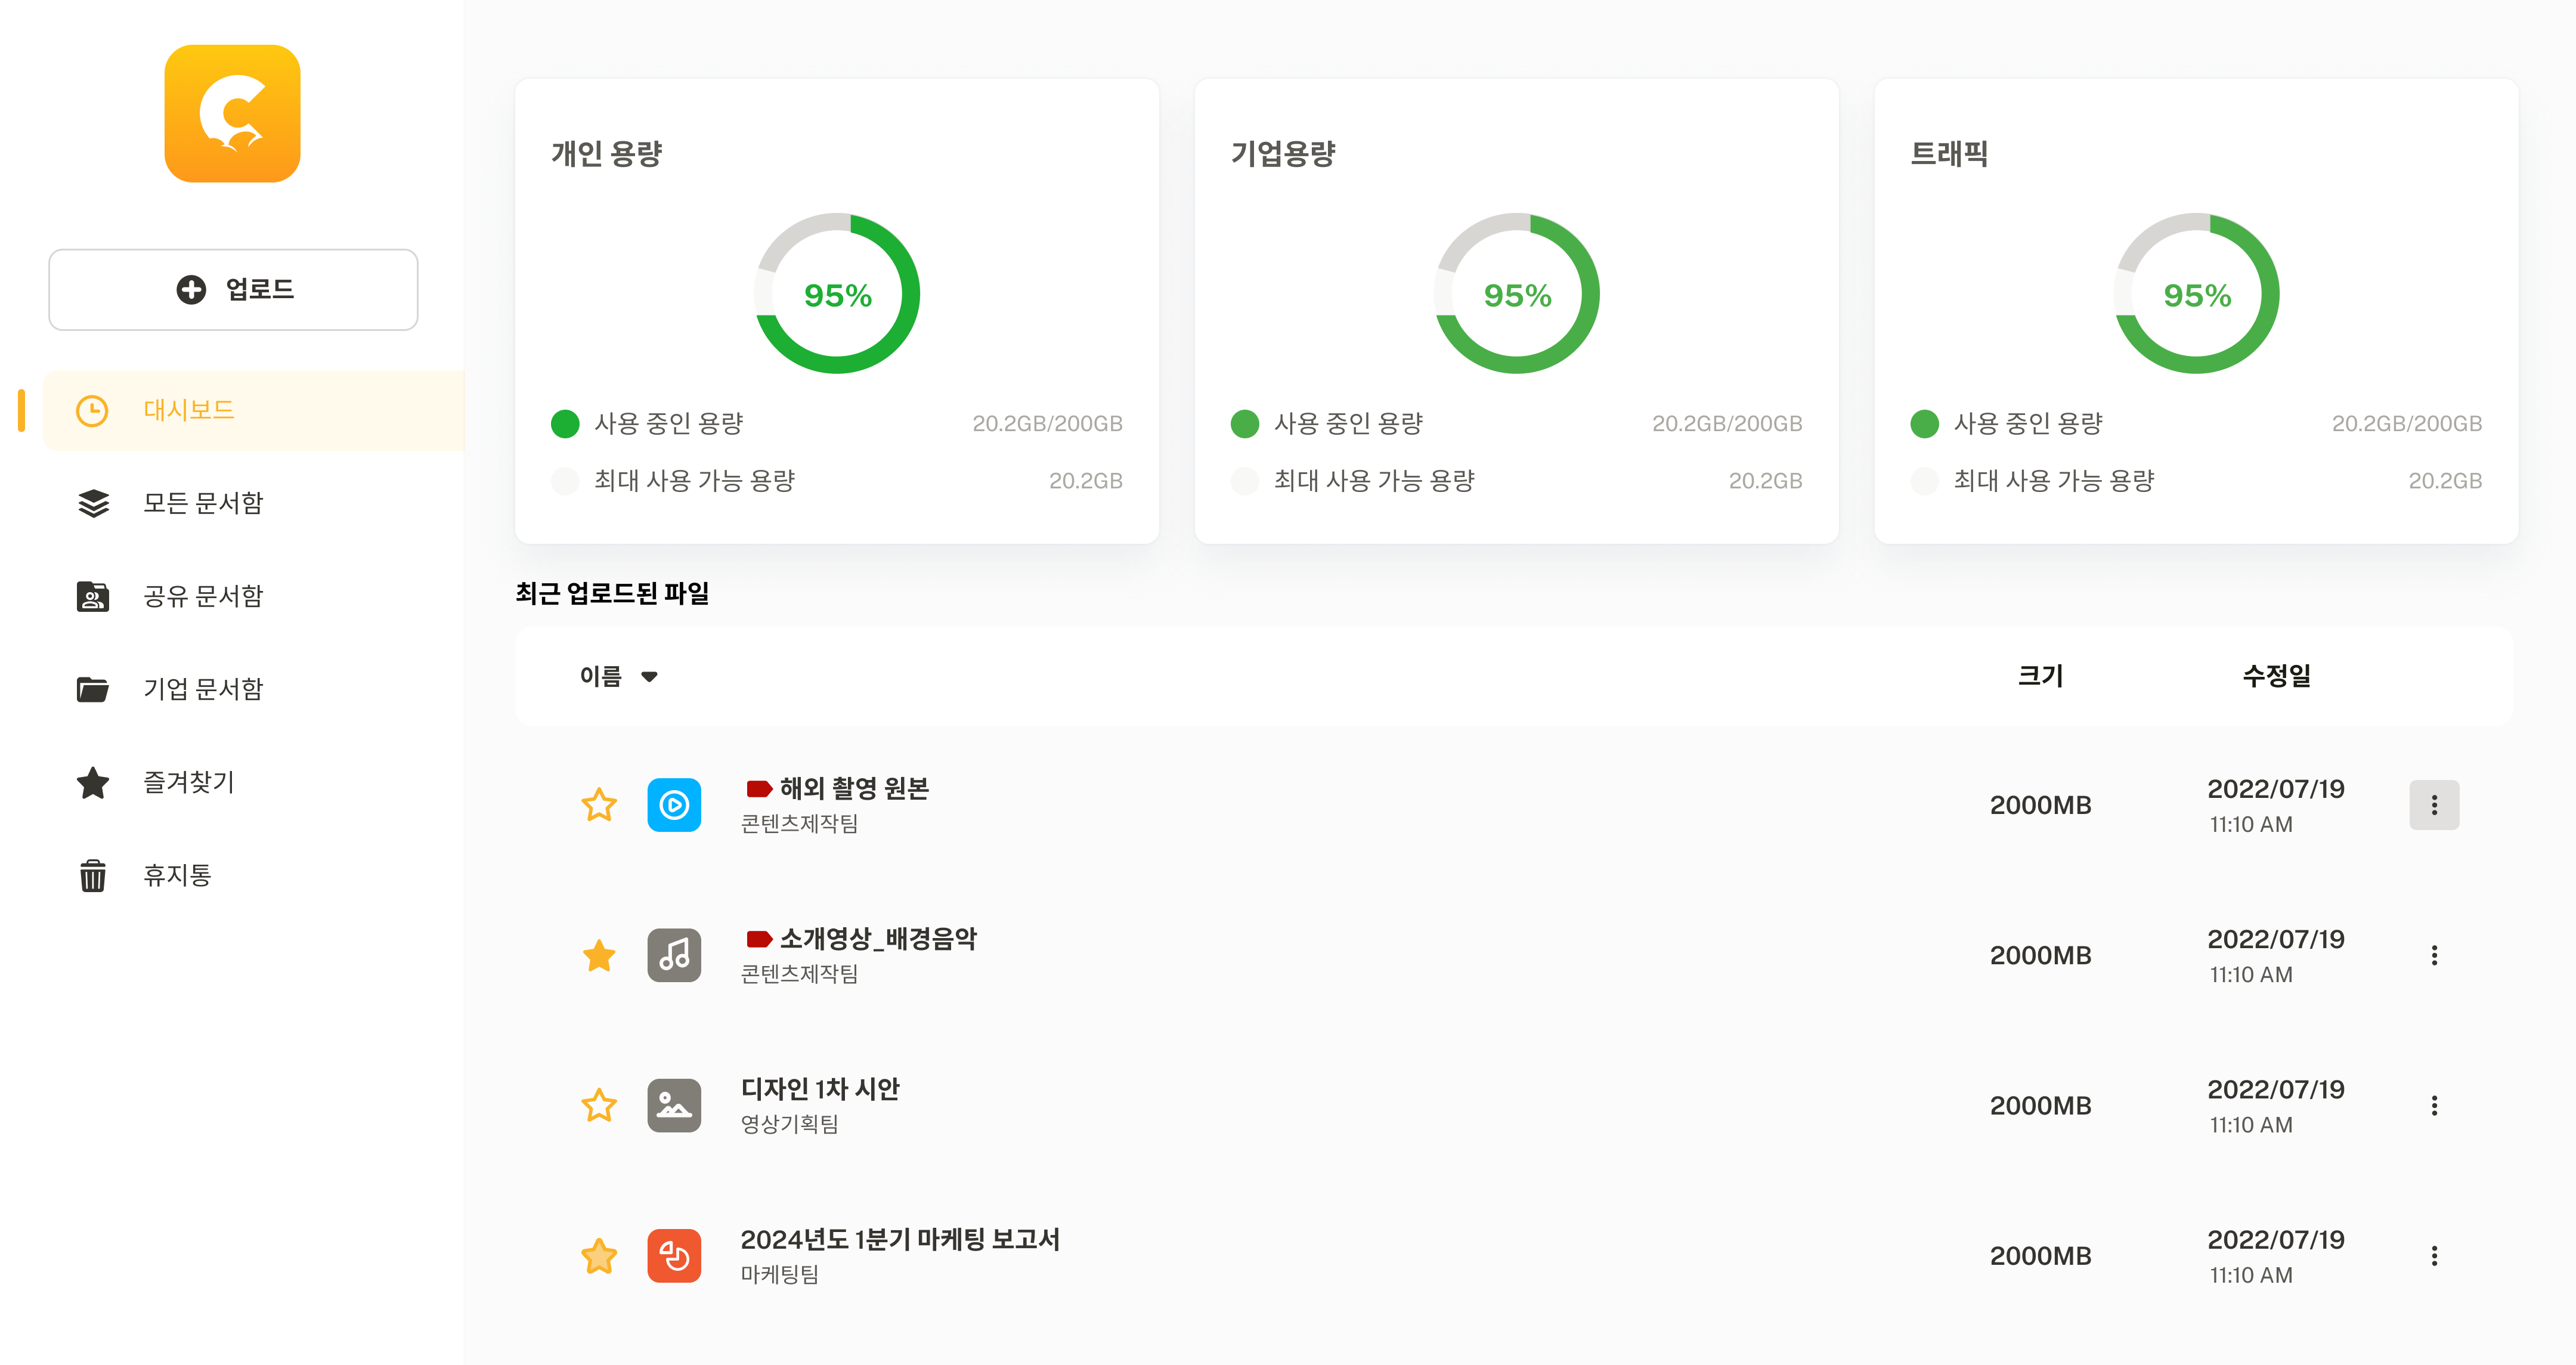This screenshot has height=1365, width=2576.
Task: Toggle favorite star for 소개영상_배경음악
Action: pyautogui.click(x=599, y=955)
